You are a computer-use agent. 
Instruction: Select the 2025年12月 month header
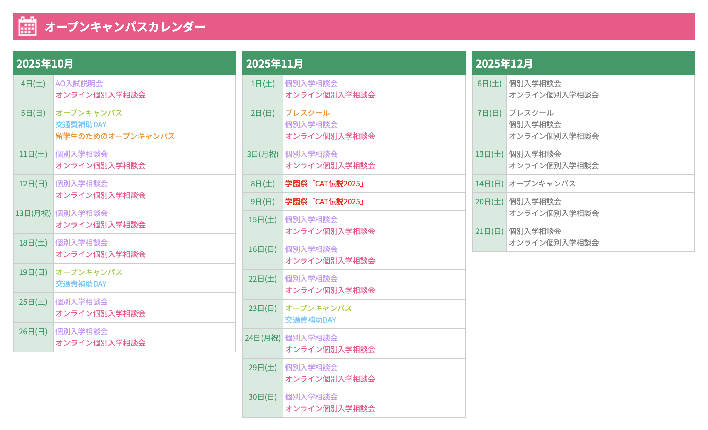pyautogui.click(x=504, y=64)
